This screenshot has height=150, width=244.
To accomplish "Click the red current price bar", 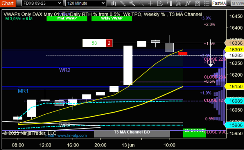I will (183, 54).
